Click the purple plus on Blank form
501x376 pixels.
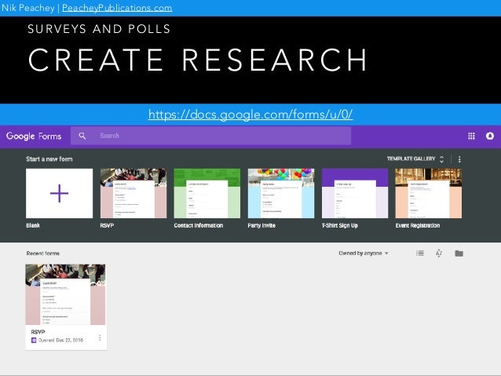60,193
